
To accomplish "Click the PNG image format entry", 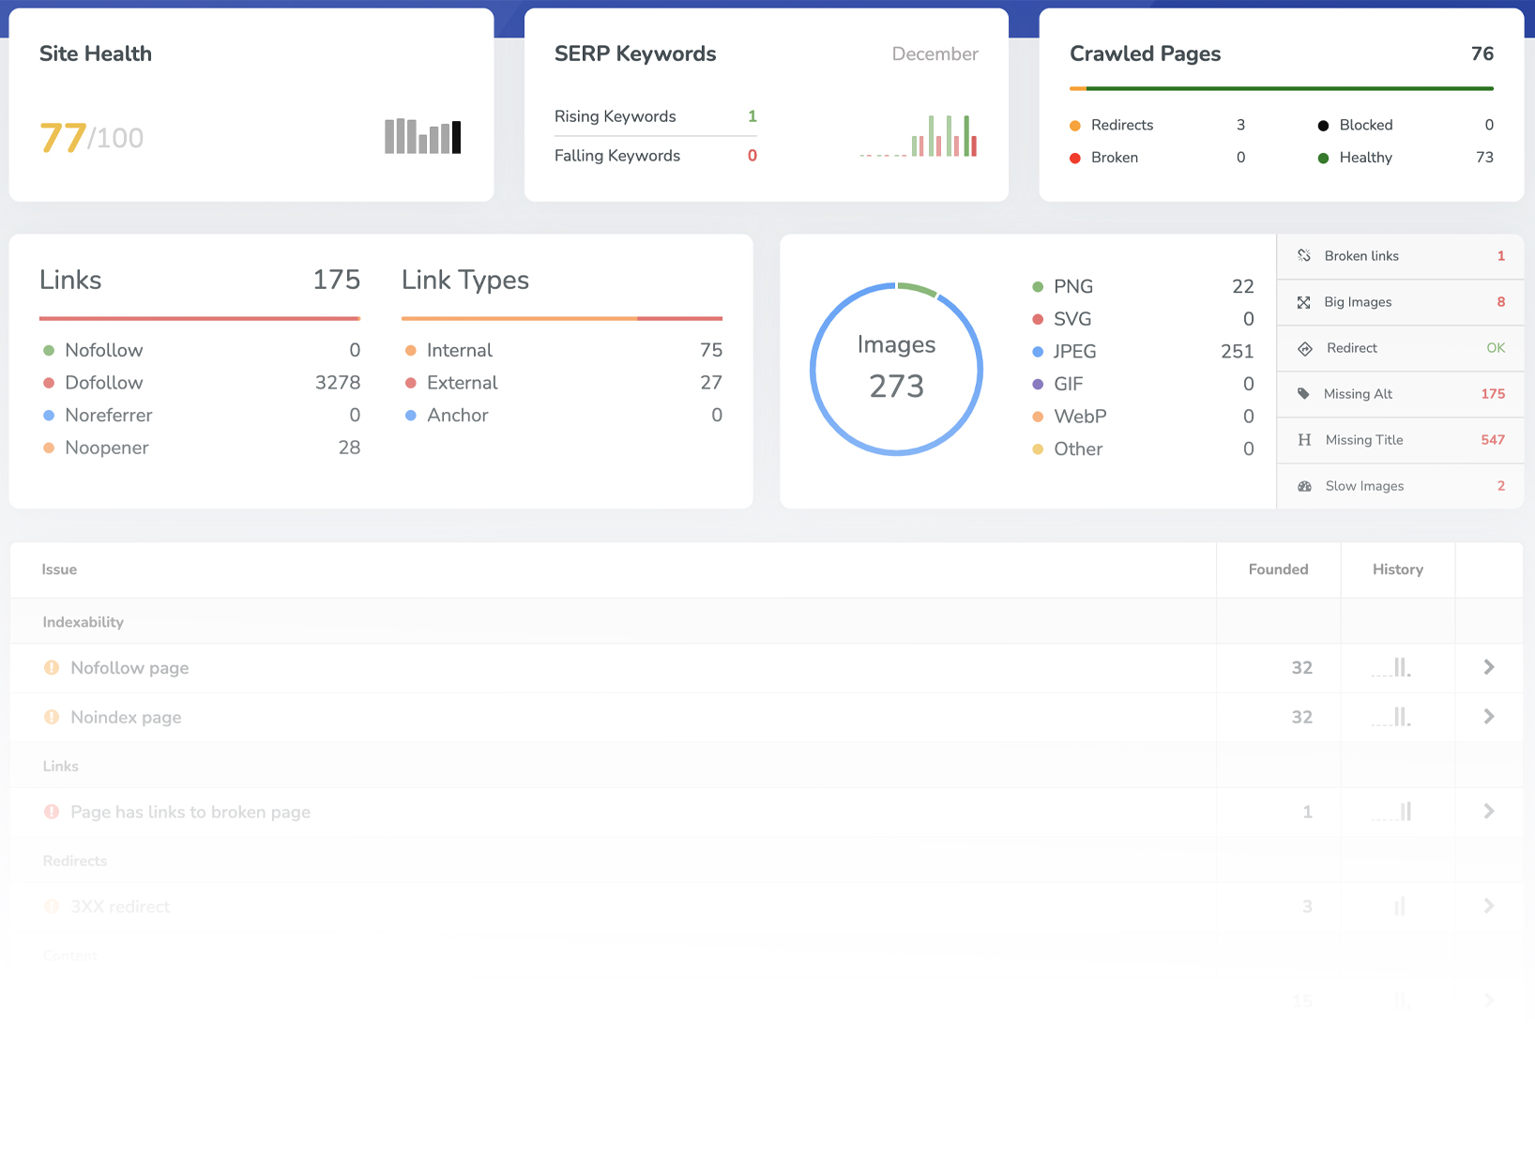I will pyautogui.click(x=1143, y=286).
